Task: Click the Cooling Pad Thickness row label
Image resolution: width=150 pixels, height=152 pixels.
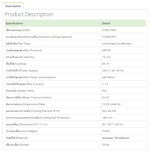Action: (38, 118)
